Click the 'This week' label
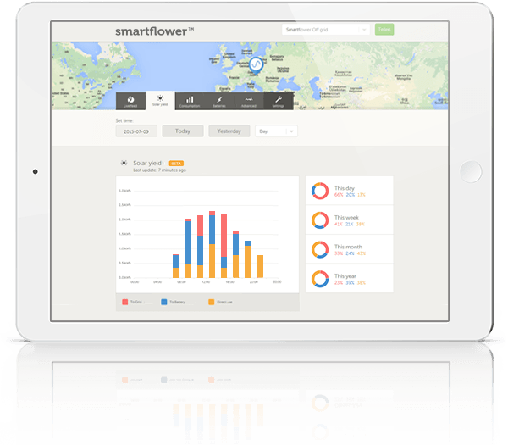Viewport: 508px width, 445px height. [346, 217]
